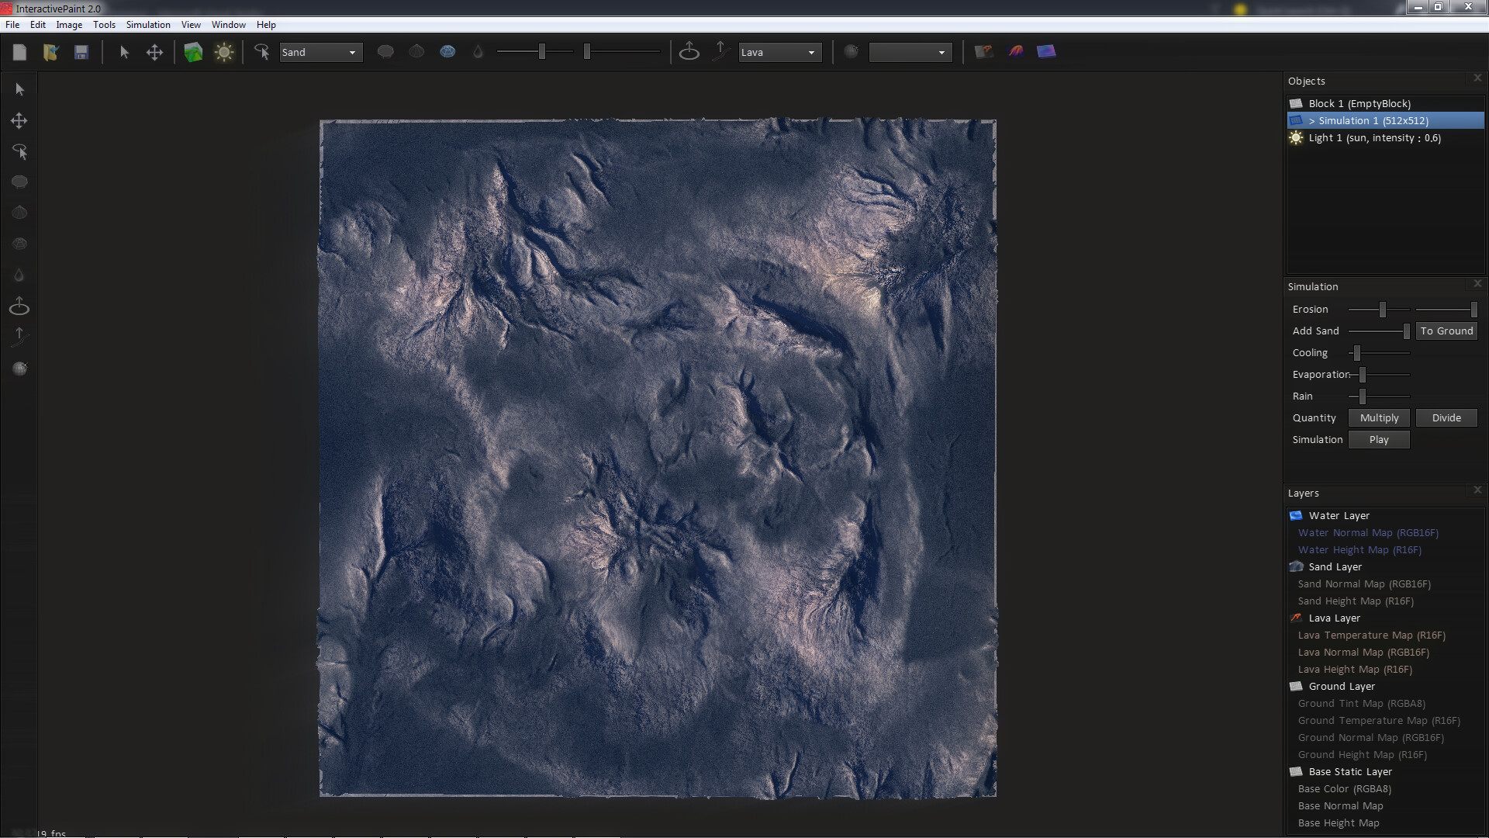Viewport: 1489px width, 838px height.
Task: Activate the sun light tool
Action: [x=224, y=52]
